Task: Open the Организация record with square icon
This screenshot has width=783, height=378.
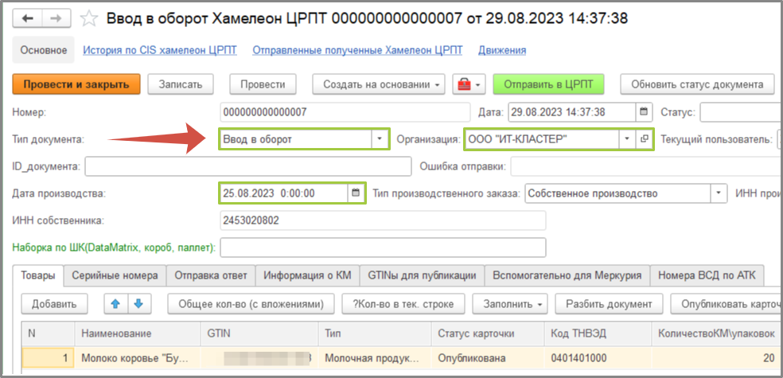Action: 645,138
